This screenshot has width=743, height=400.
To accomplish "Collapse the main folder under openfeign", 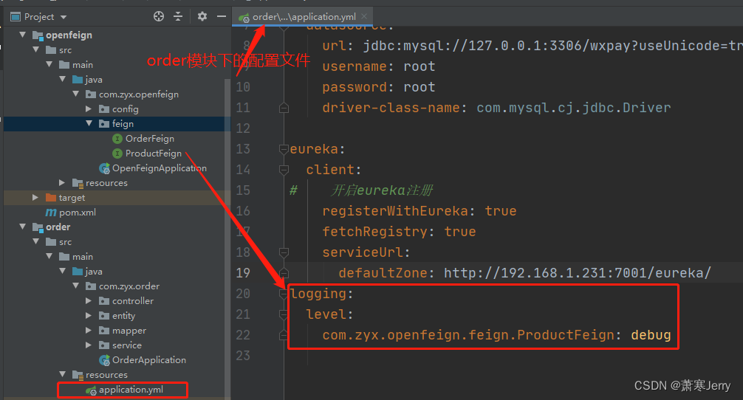I will [49, 64].
